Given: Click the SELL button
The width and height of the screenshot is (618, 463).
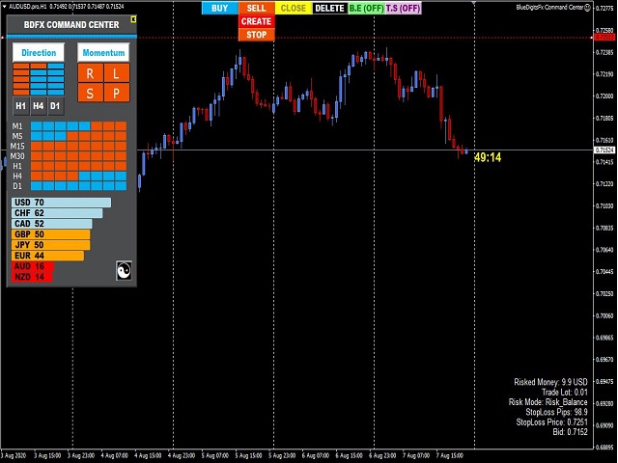Looking at the screenshot, I should point(256,8).
